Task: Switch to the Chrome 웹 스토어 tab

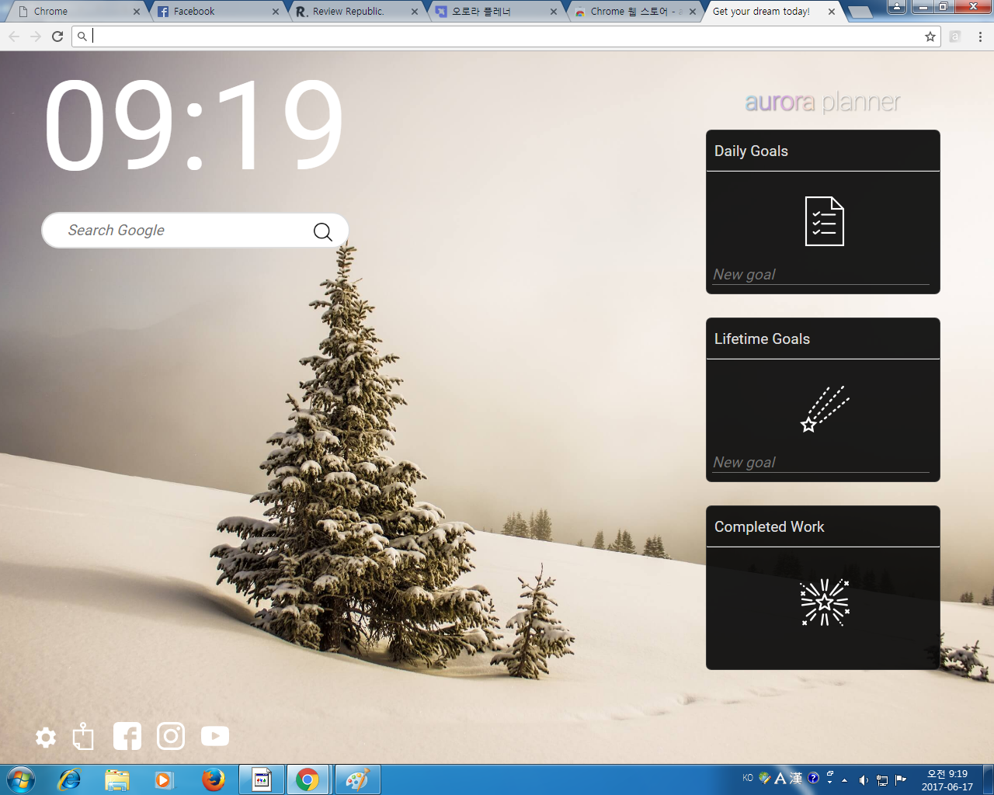Action: pyautogui.click(x=634, y=12)
